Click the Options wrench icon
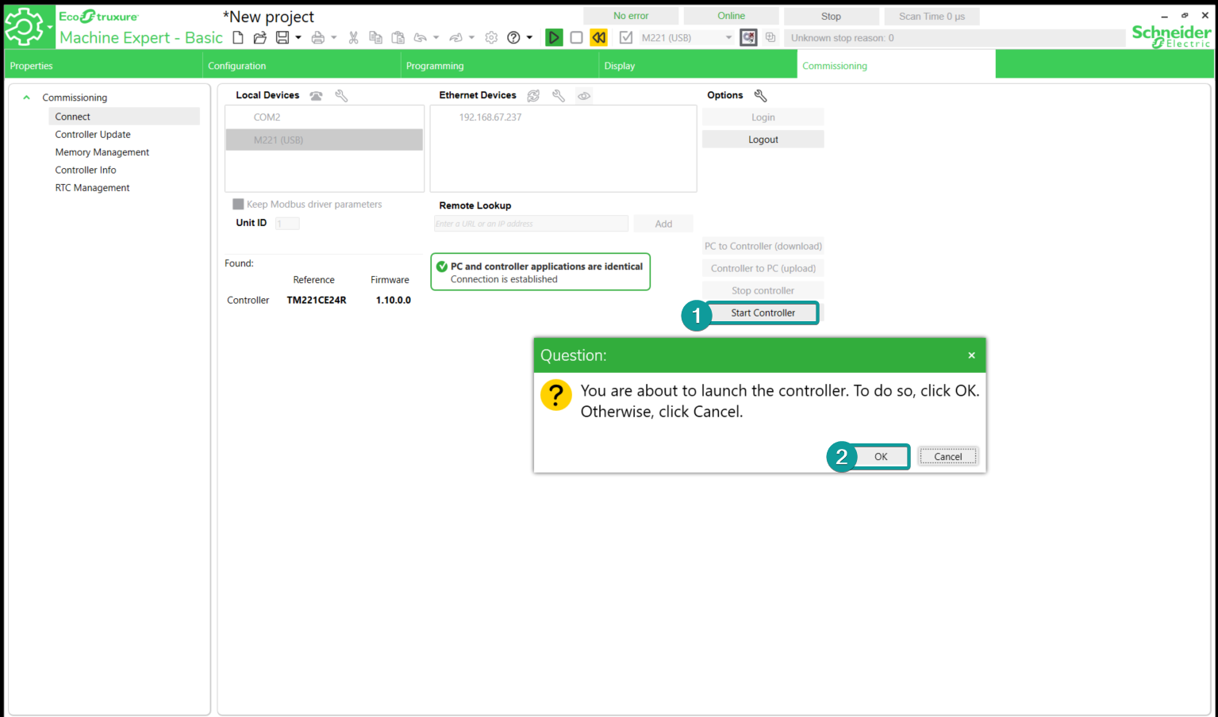This screenshot has height=717, width=1218. tap(760, 95)
